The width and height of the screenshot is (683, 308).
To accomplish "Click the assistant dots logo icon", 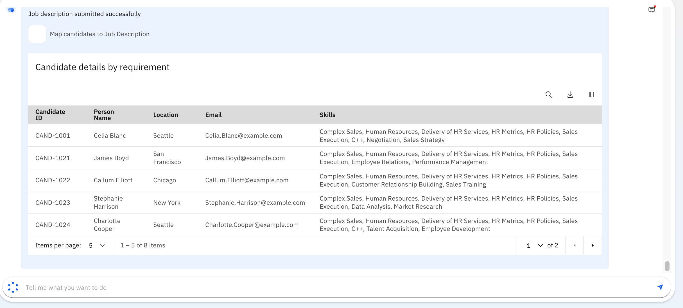I will click(x=13, y=287).
